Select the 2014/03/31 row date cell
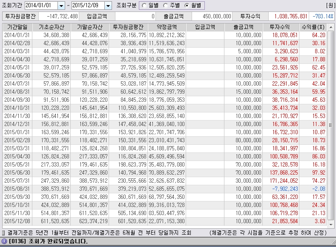 click(x=17, y=52)
